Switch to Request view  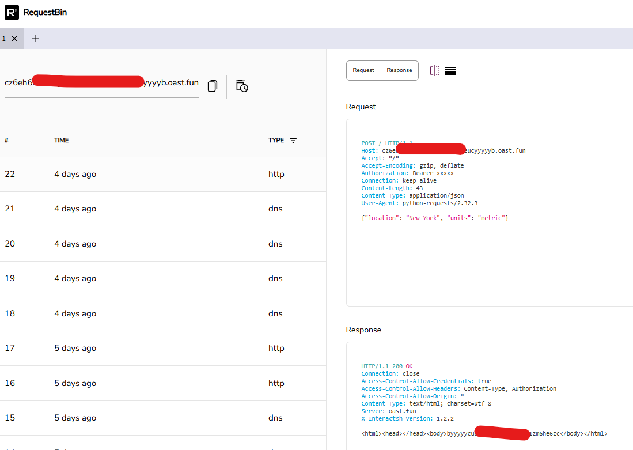click(363, 70)
